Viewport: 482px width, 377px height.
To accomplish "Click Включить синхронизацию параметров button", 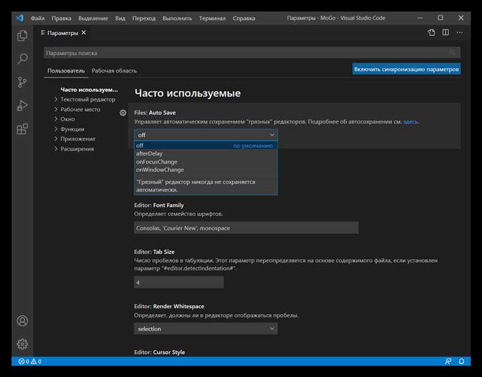I will coord(406,69).
